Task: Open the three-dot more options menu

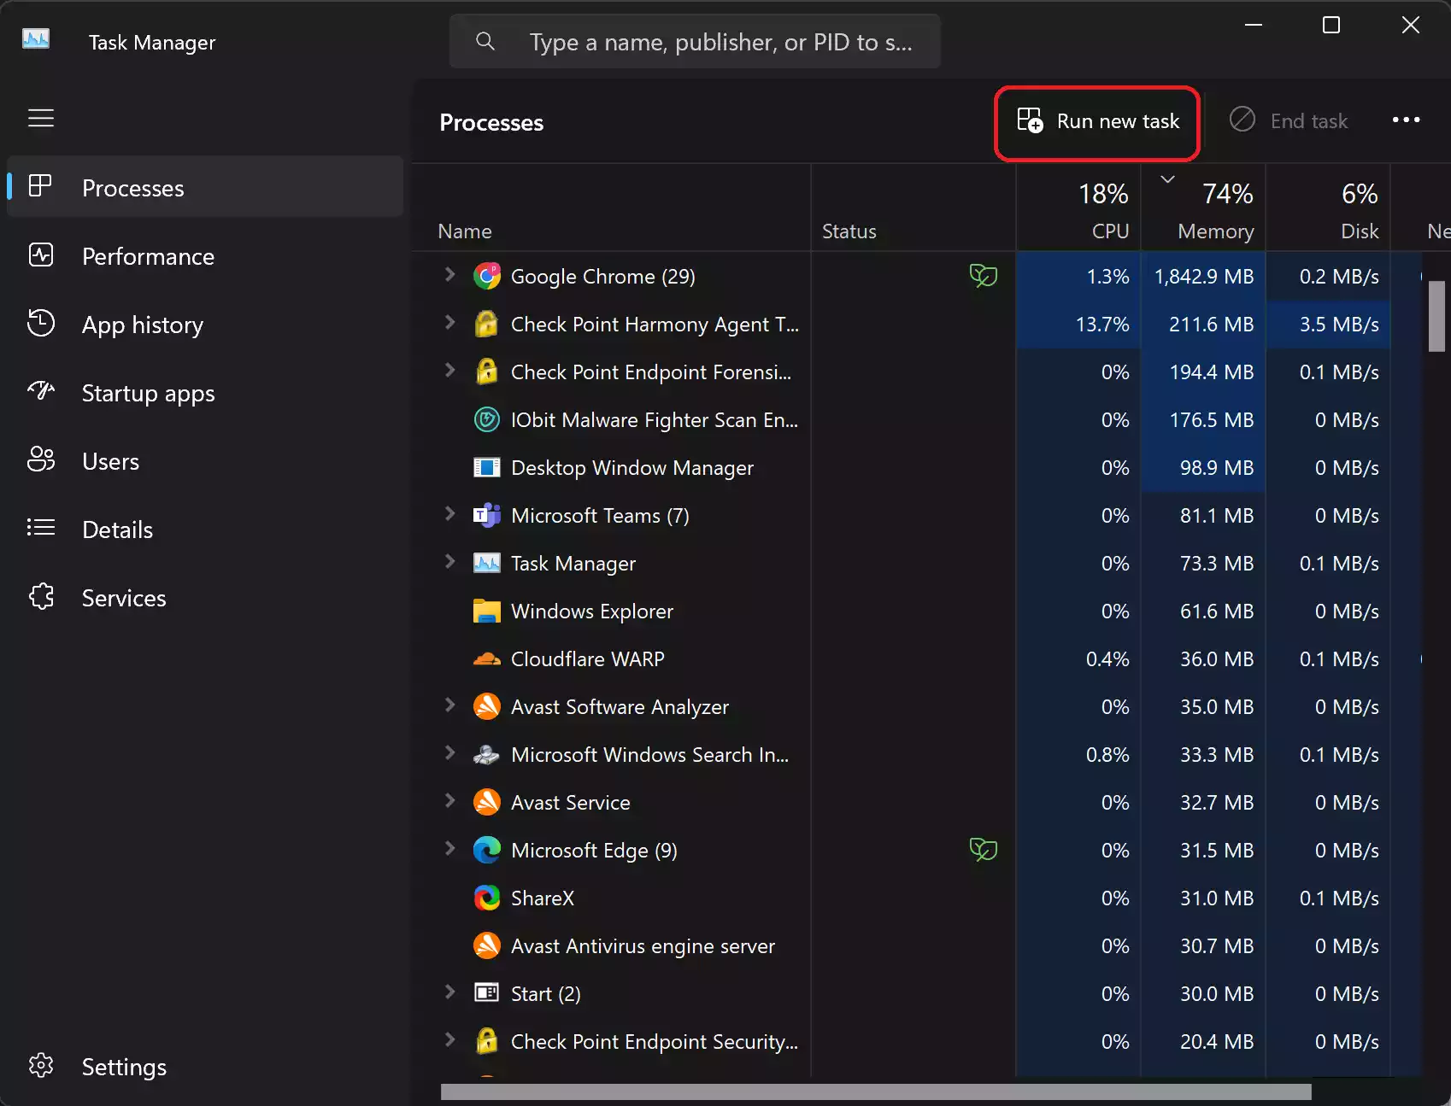Action: tap(1406, 120)
